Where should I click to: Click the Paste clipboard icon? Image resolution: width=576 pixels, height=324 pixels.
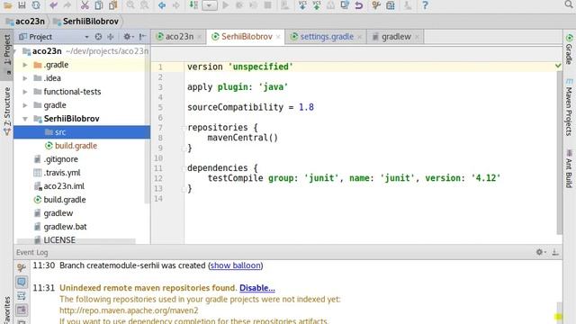(x=112, y=5)
